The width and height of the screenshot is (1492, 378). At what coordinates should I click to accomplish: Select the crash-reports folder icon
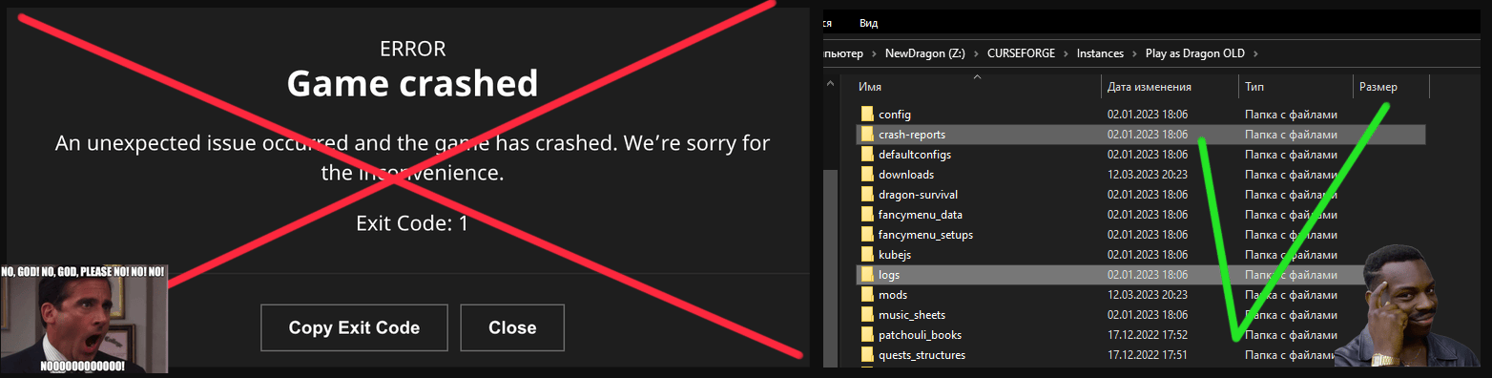coord(867,135)
